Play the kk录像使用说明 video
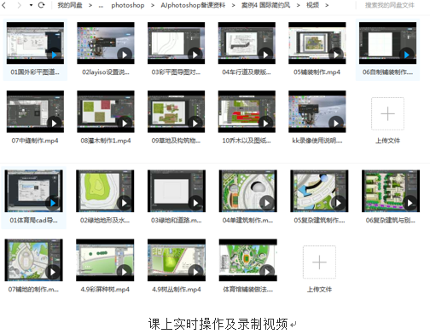 point(336,123)
